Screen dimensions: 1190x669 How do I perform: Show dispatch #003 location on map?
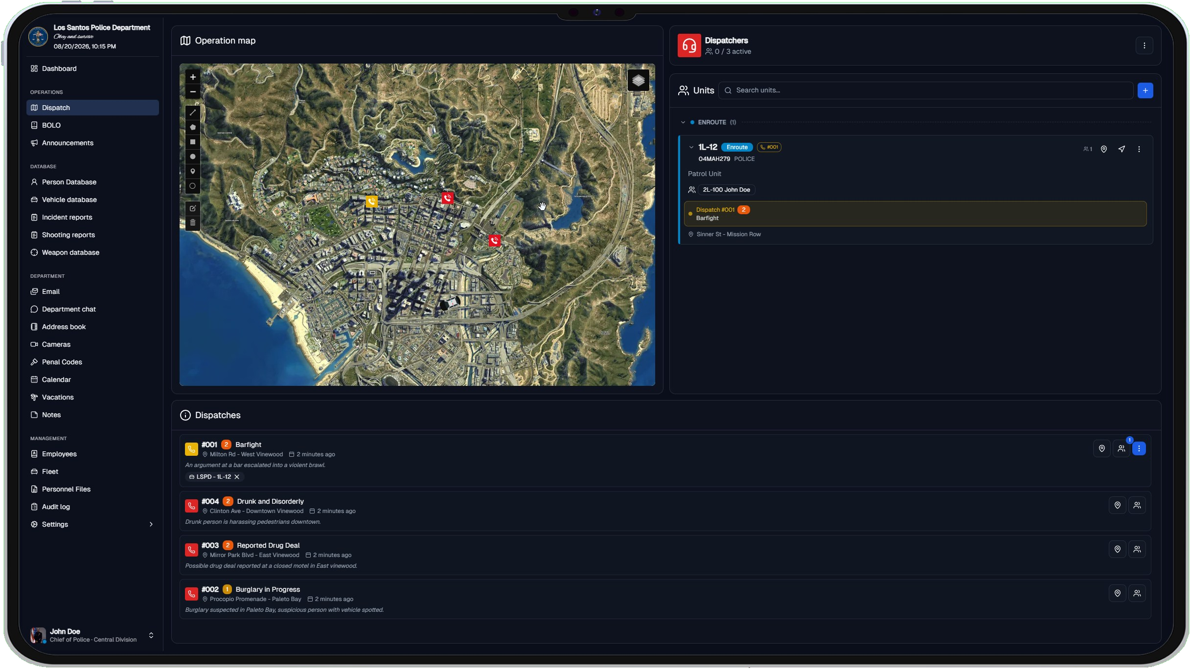(x=1117, y=549)
